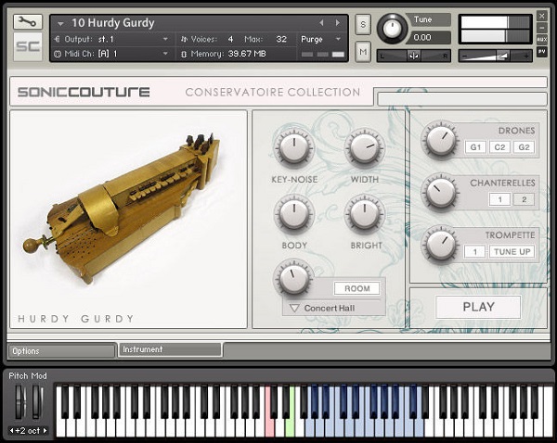Click volume plus button
This screenshot has width=557, height=443.
click(x=526, y=56)
